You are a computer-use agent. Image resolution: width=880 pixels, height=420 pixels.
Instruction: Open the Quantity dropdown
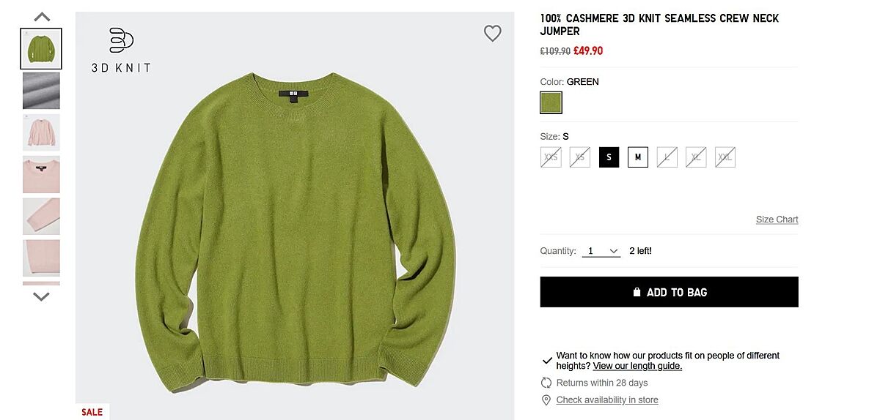pos(601,251)
